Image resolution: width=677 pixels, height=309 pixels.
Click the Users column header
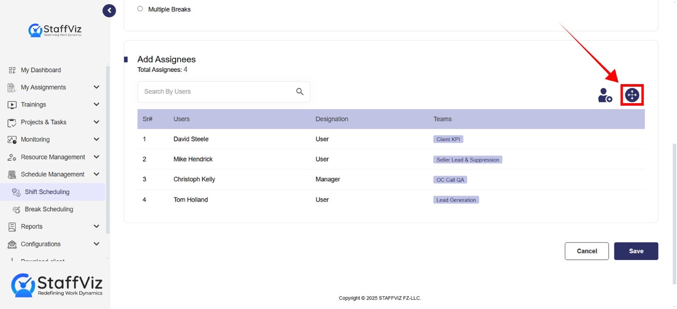182,119
